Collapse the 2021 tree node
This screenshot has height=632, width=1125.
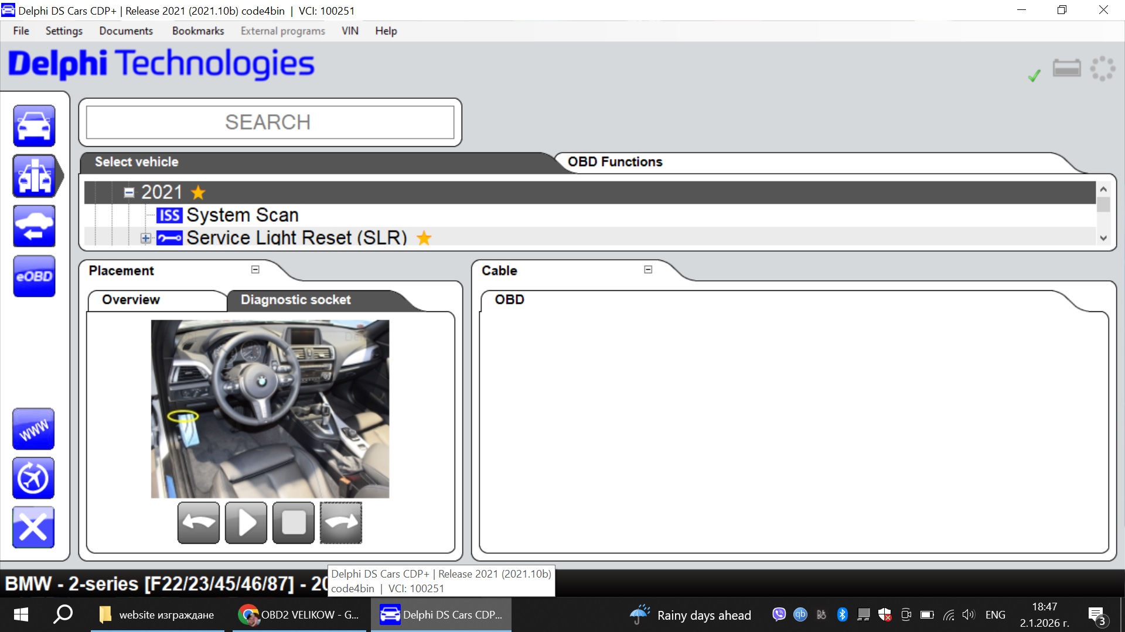point(129,193)
